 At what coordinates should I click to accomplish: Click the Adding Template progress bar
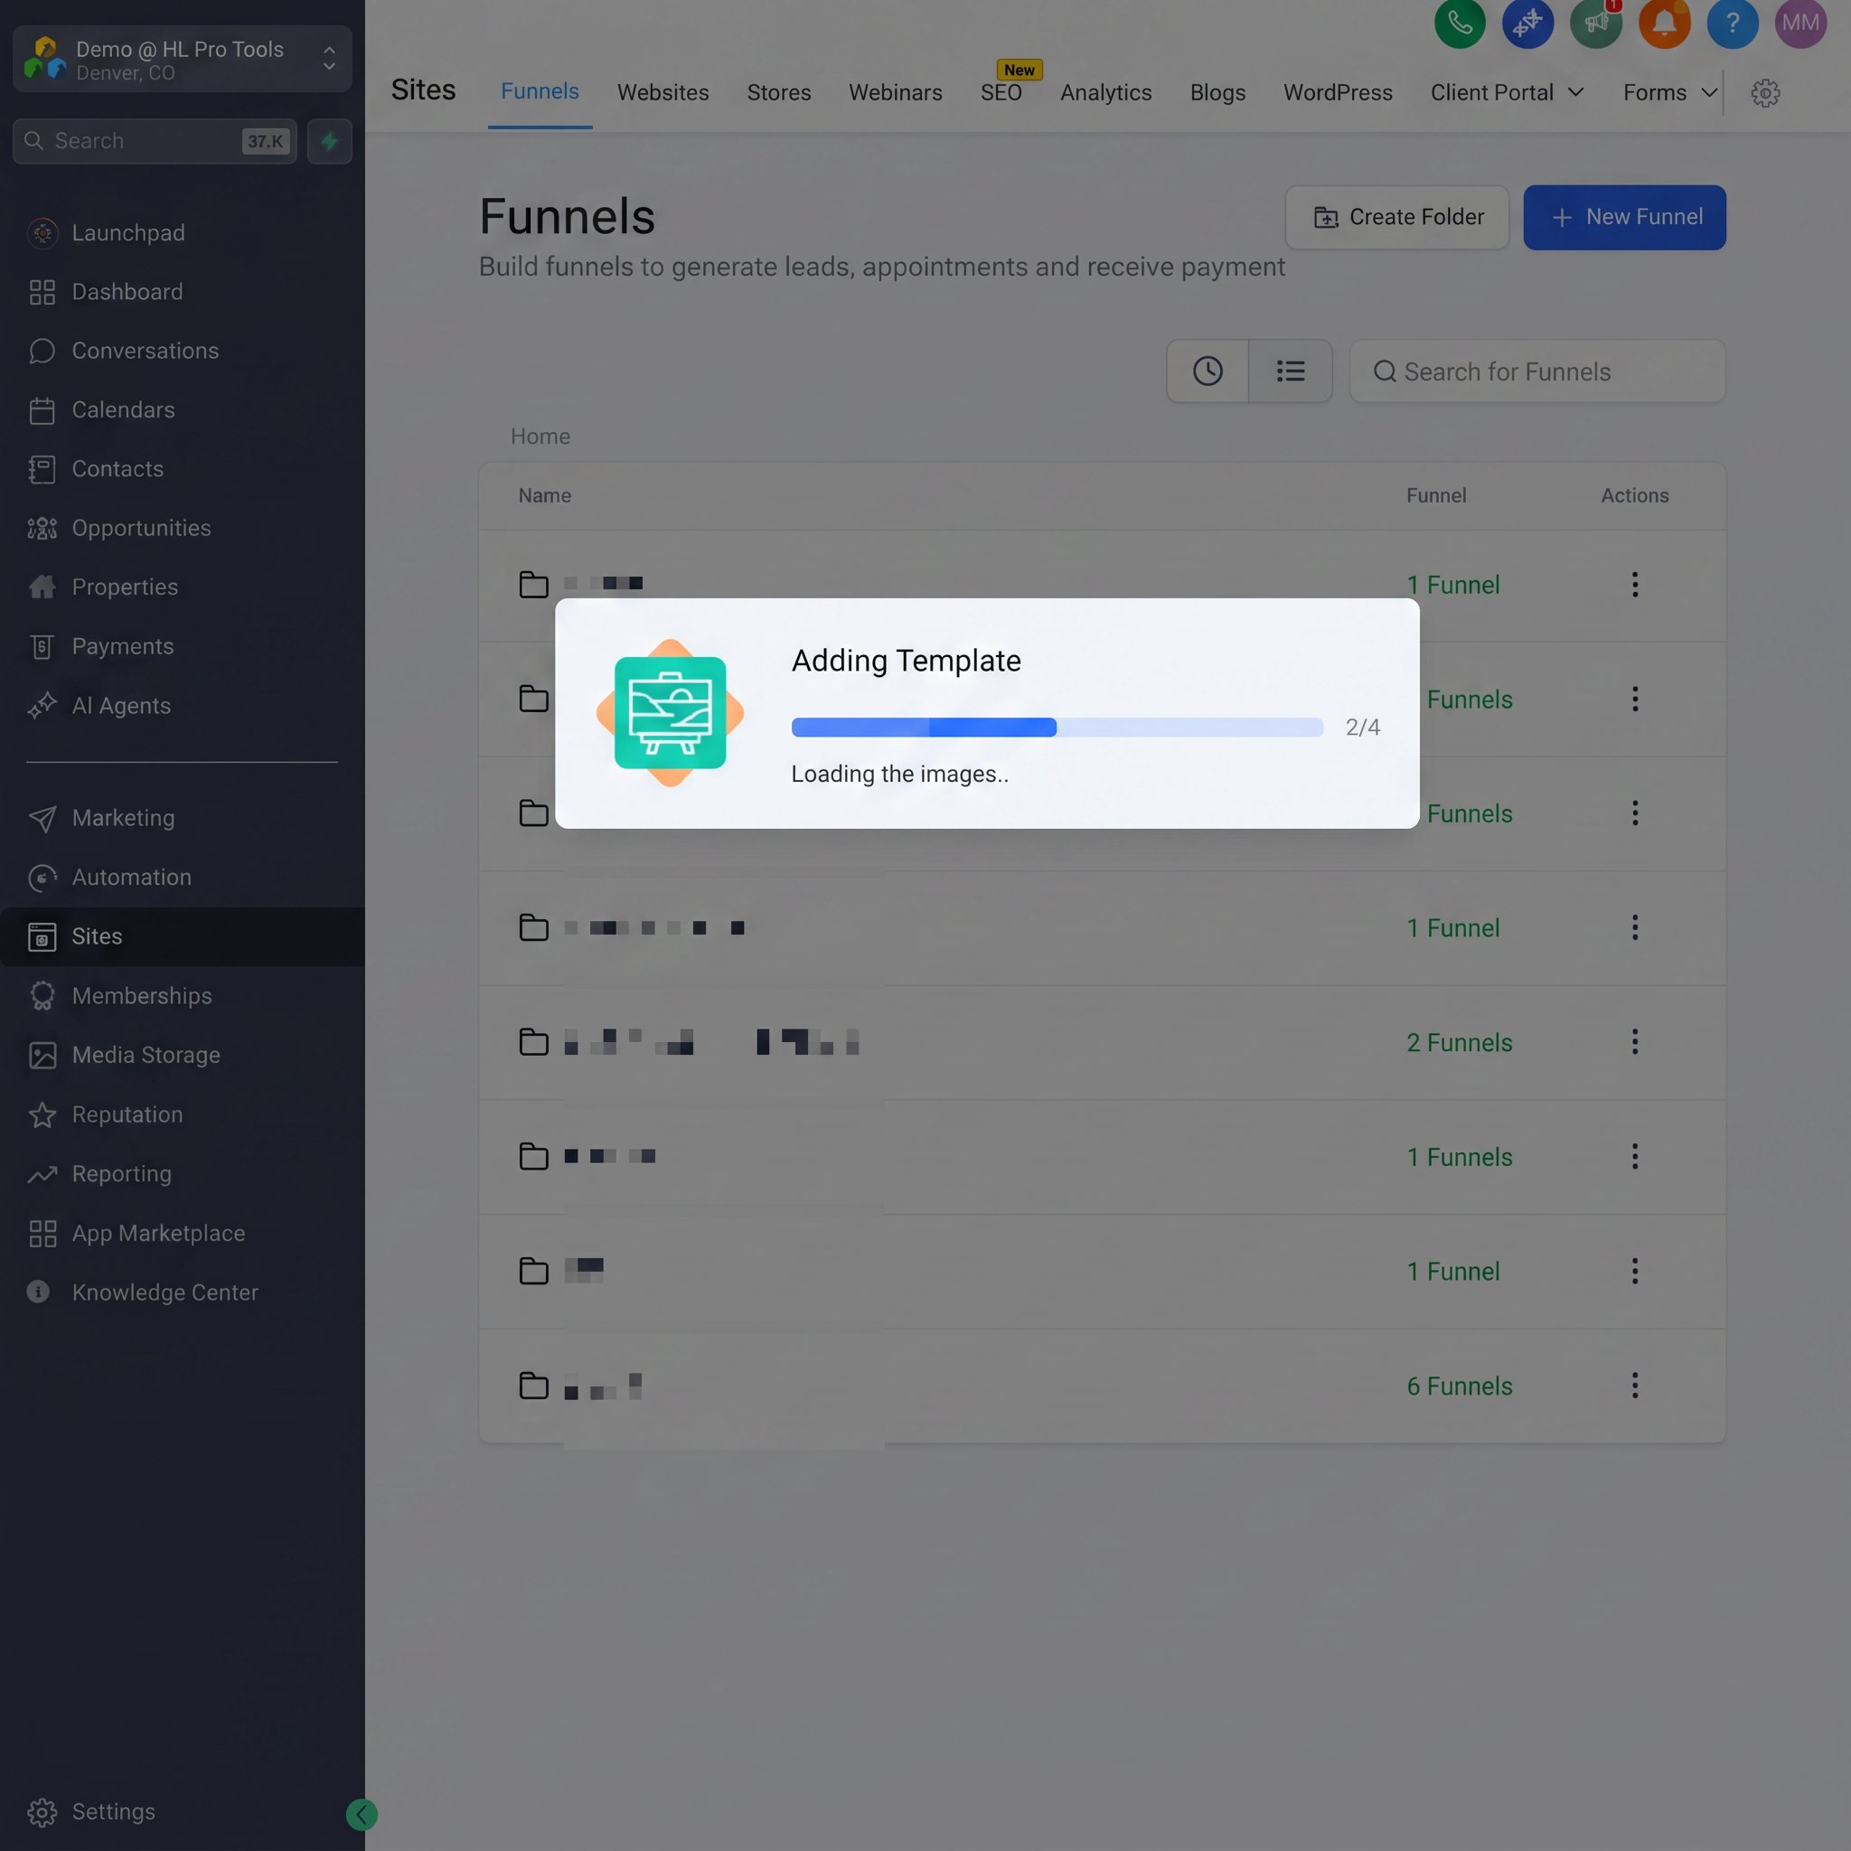1057,728
